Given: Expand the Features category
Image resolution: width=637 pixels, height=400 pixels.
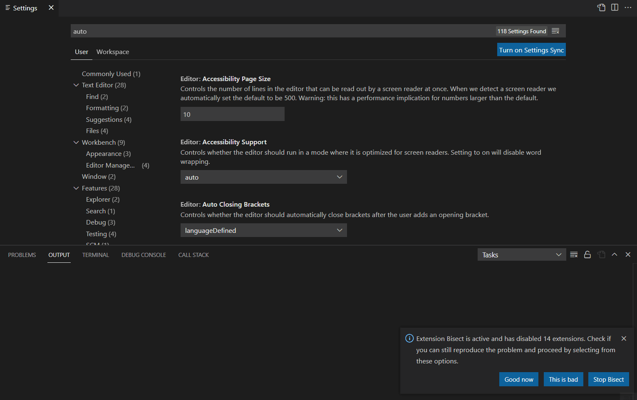Looking at the screenshot, I should (76, 188).
